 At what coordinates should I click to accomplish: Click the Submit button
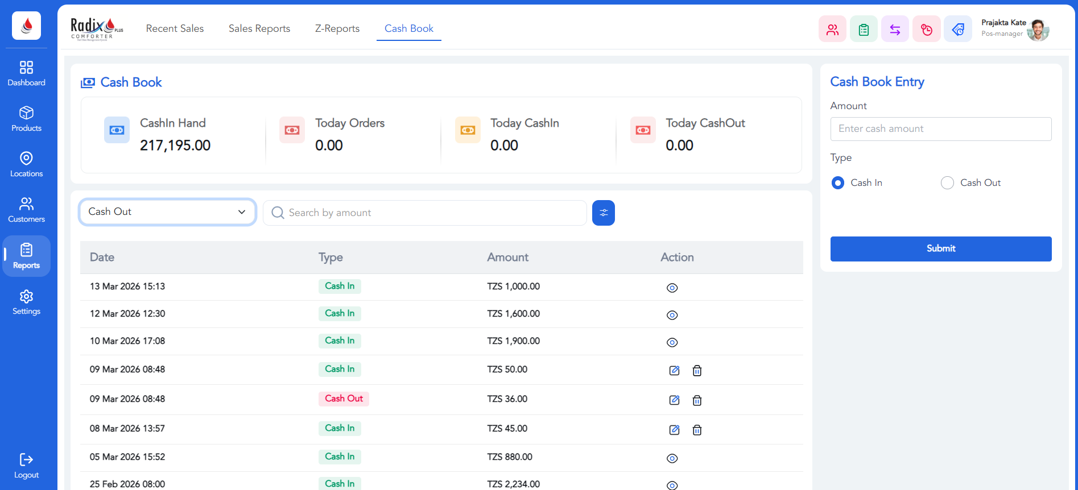pos(940,249)
